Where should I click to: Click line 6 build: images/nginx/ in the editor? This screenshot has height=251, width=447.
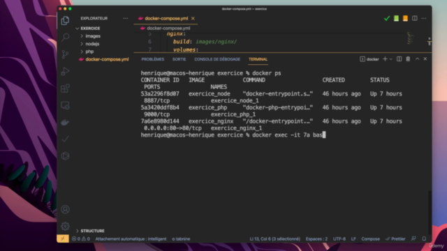click(x=205, y=42)
